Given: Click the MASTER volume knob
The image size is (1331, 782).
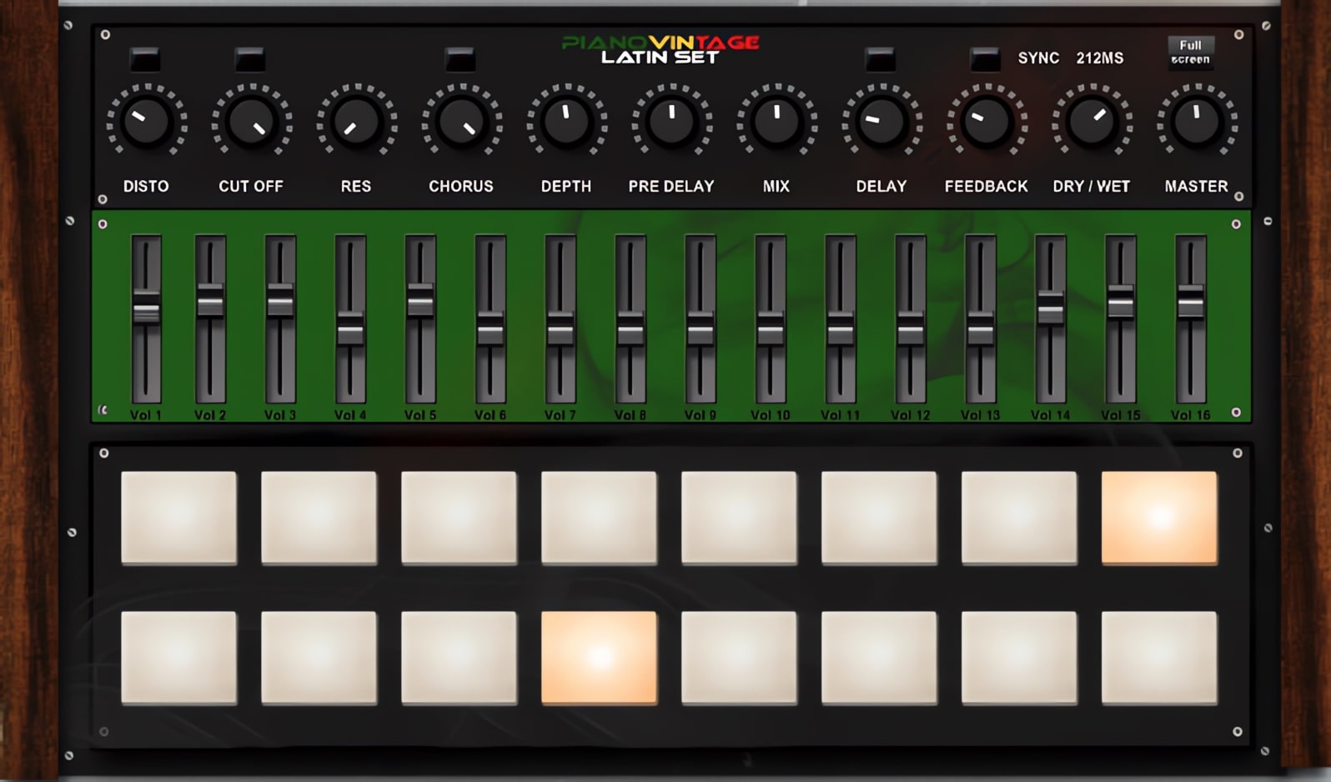Looking at the screenshot, I should pos(1197,123).
